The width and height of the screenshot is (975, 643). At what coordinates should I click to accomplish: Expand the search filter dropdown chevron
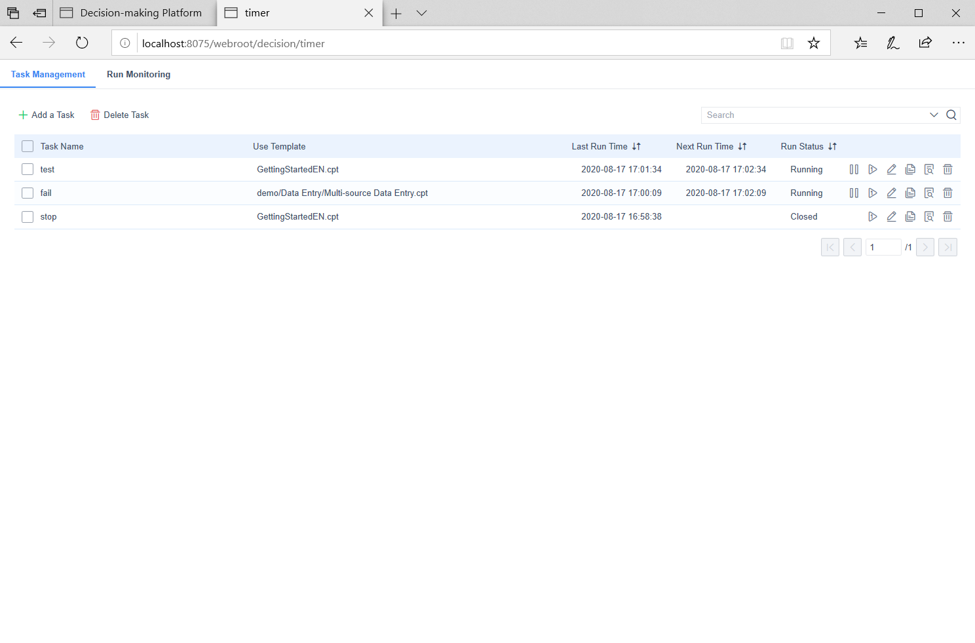(934, 115)
